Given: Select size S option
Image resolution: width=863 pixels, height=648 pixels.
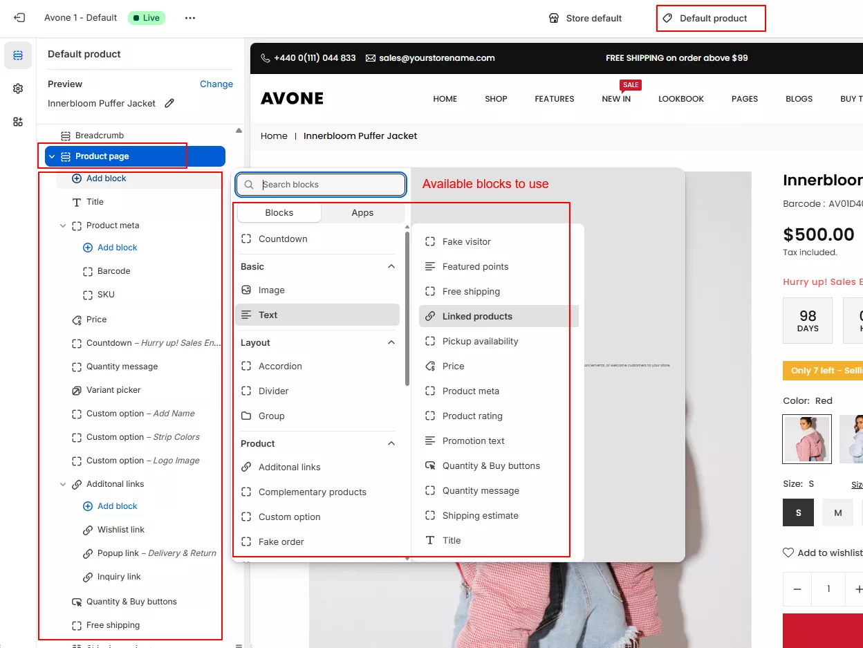Looking at the screenshot, I should click(798, 512).
